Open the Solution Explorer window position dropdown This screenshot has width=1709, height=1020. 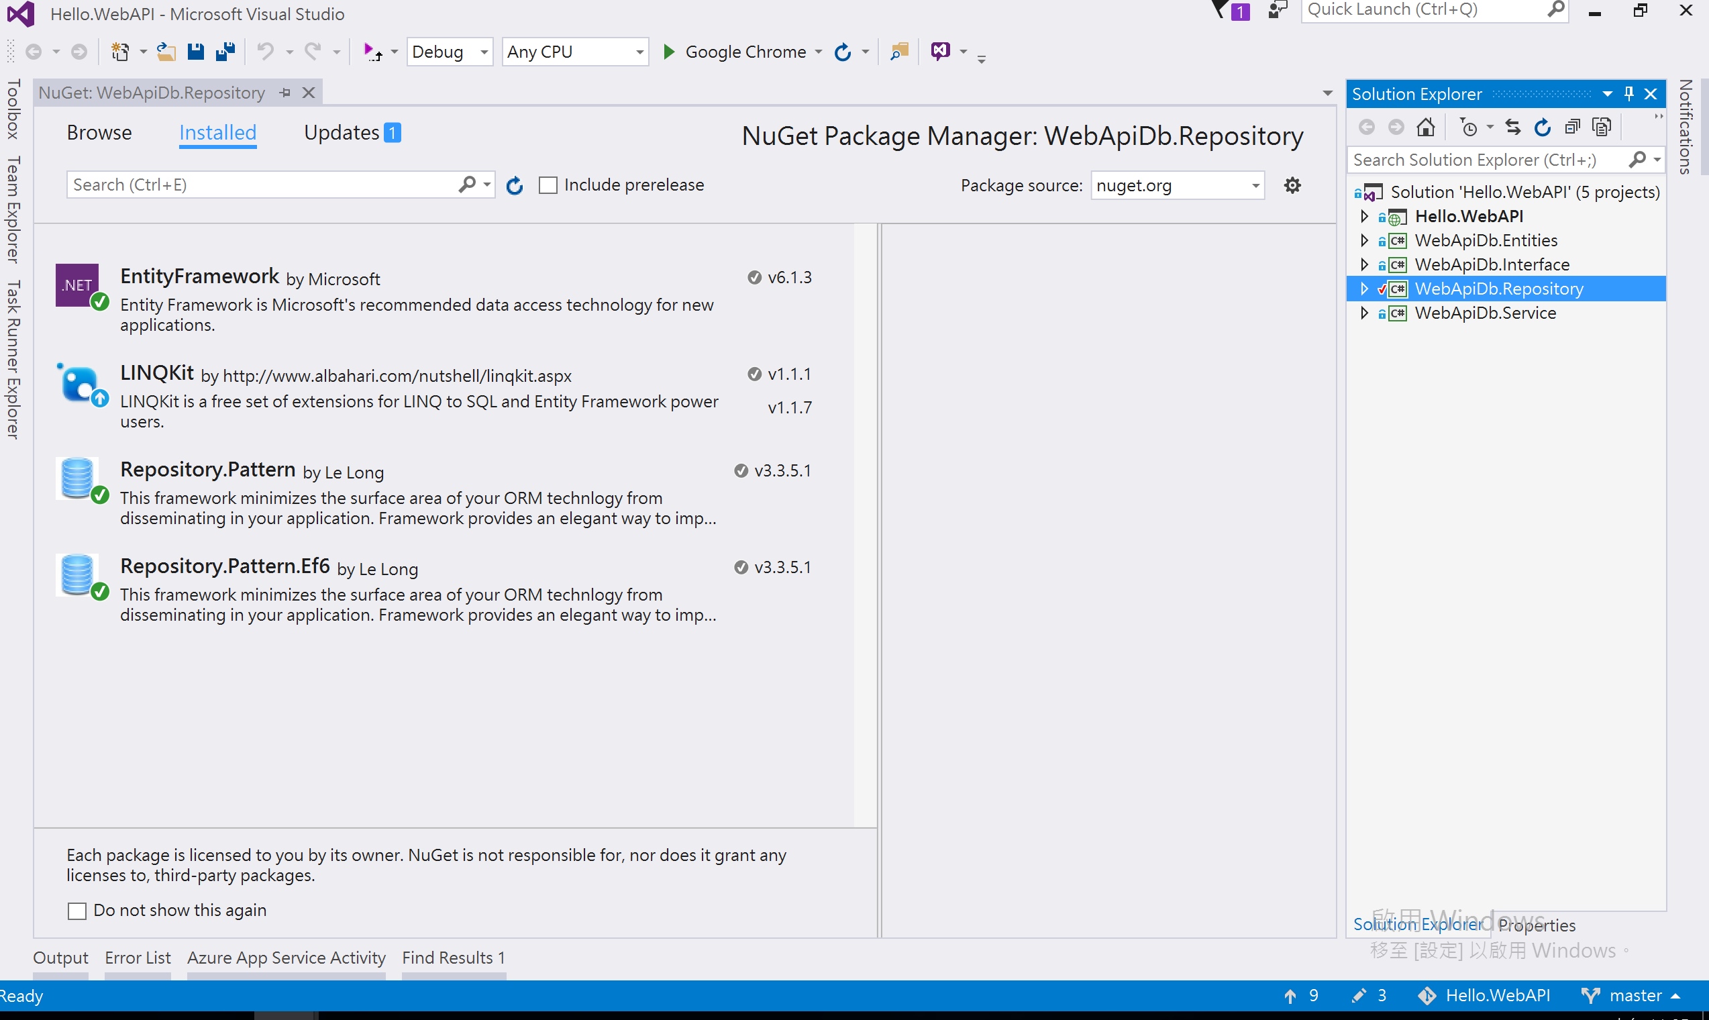click(1607, 94)
